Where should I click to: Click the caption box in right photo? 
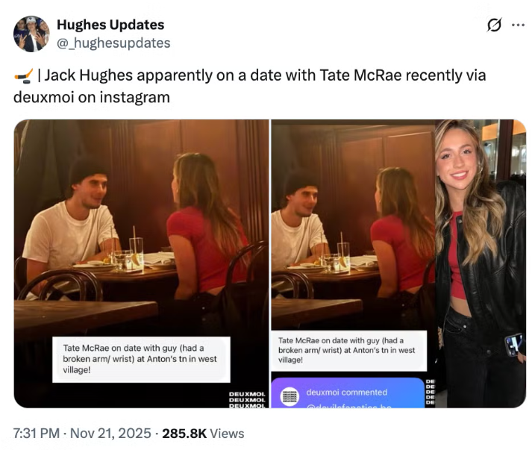(348, 350)
